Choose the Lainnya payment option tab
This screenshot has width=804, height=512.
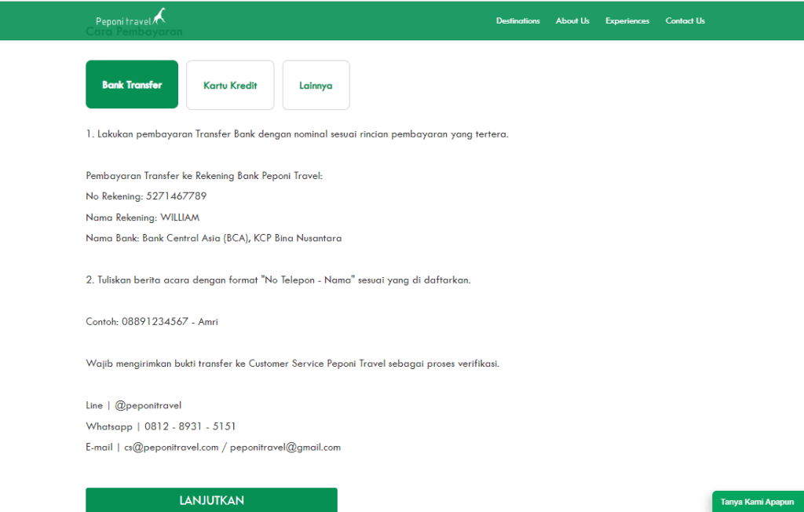[x=316, y=86]
